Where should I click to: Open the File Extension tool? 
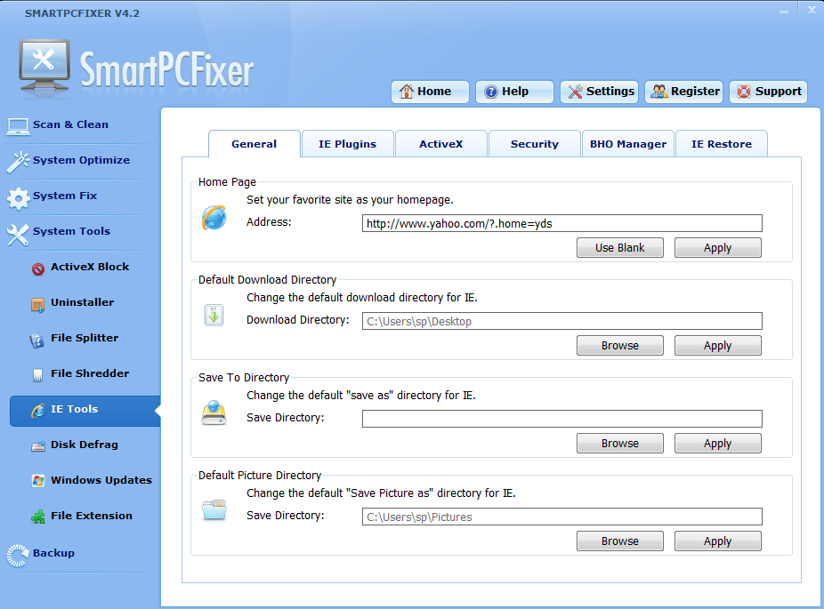click(x=92, y=516)
